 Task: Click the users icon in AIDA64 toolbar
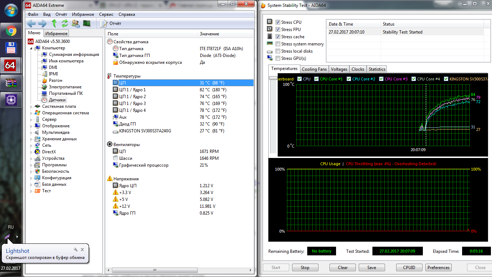[76, 24]
